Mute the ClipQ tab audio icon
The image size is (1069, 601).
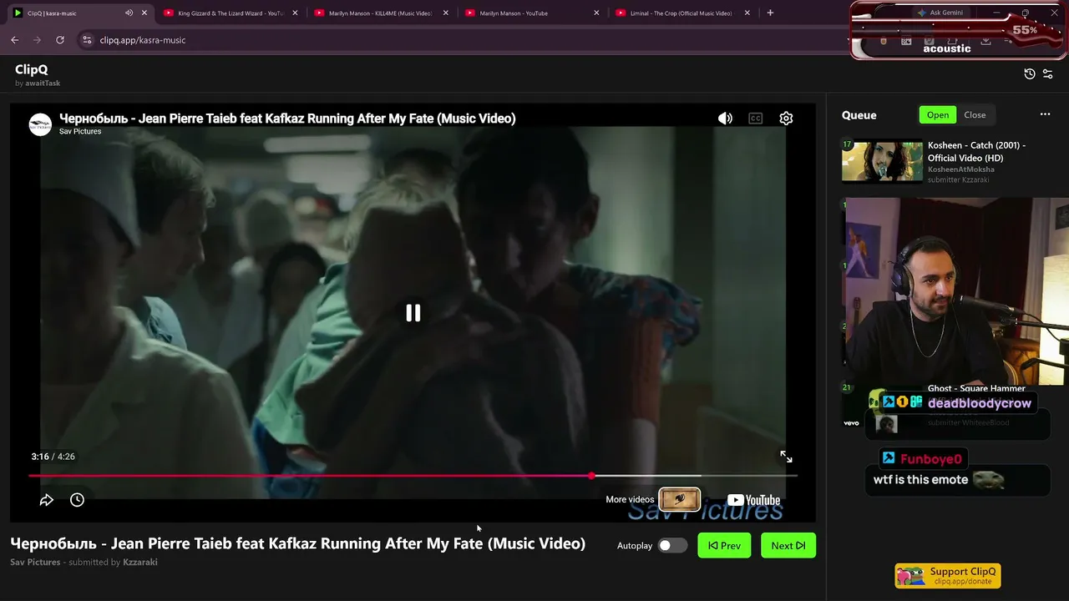pyautogui.click(x=129, y=13)
